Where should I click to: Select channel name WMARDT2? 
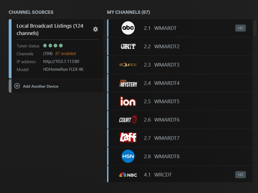point(167,46)
